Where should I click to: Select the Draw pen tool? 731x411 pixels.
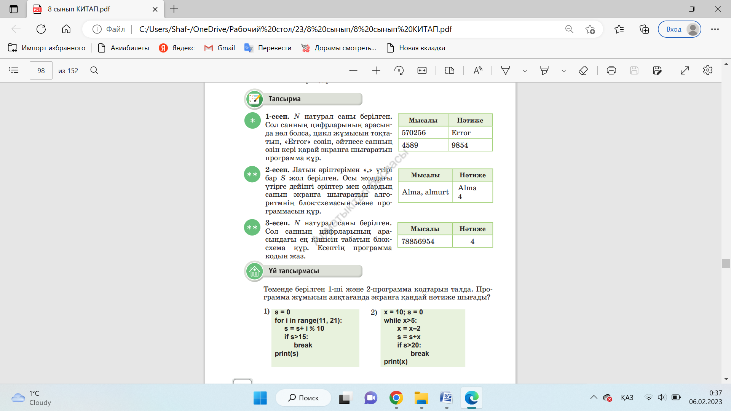506,70
